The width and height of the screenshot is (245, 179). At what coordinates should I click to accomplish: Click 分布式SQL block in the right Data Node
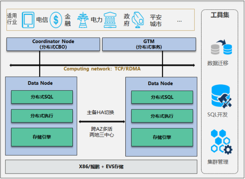coord(162,97)
